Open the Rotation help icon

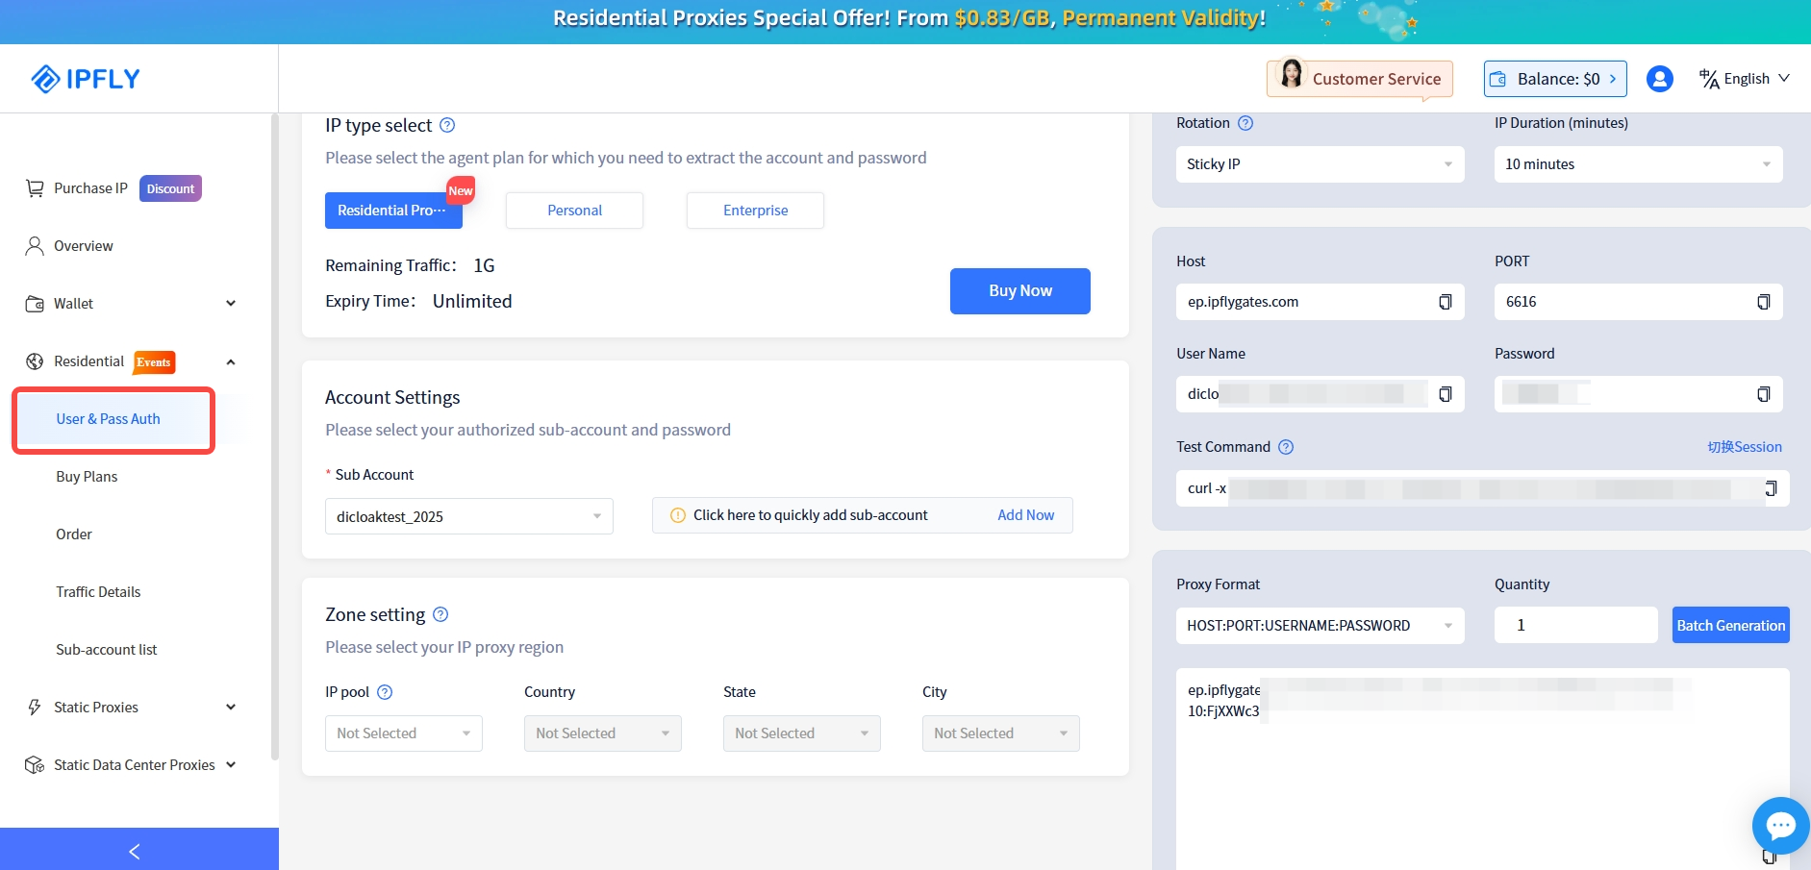(x=1245, y=123)
